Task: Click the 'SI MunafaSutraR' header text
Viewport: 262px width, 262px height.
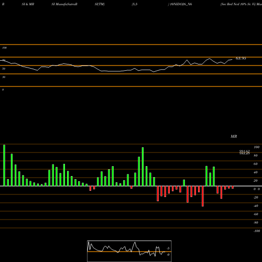Action: pyautogui.click(x=64, y=4)
